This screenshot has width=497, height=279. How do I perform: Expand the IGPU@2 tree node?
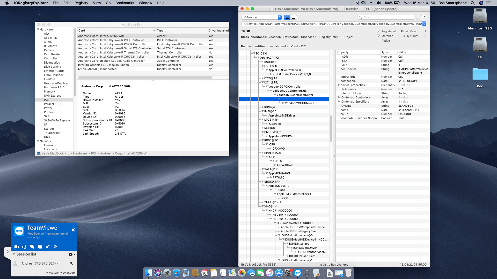tap(262, 107)
